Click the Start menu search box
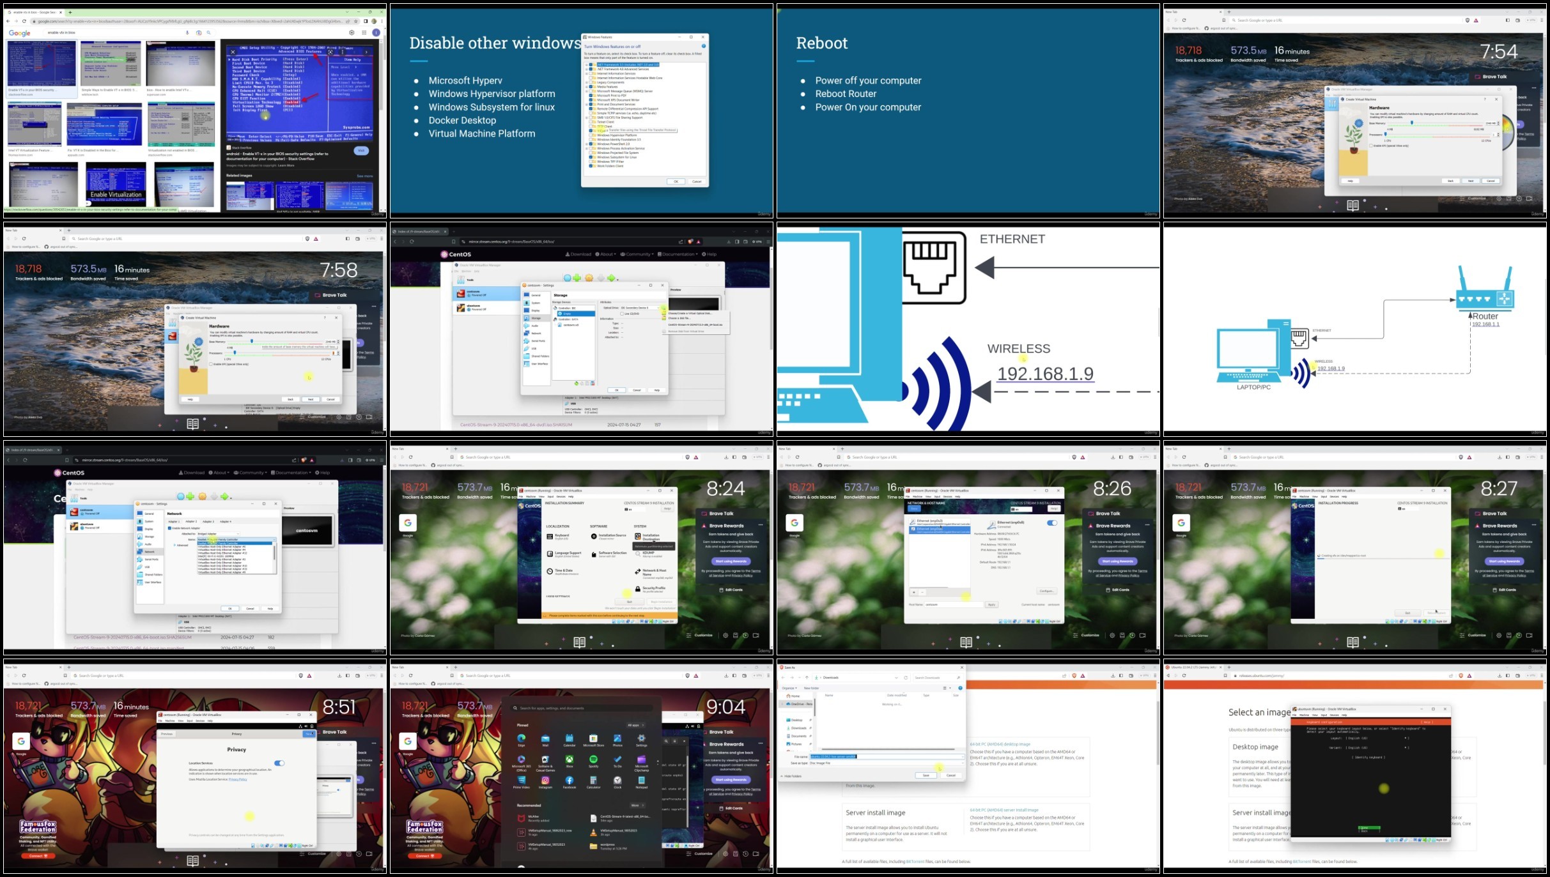 point(582,708)
